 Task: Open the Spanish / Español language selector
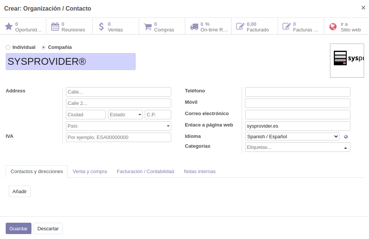pyautogui.click(x=292, y=137)
